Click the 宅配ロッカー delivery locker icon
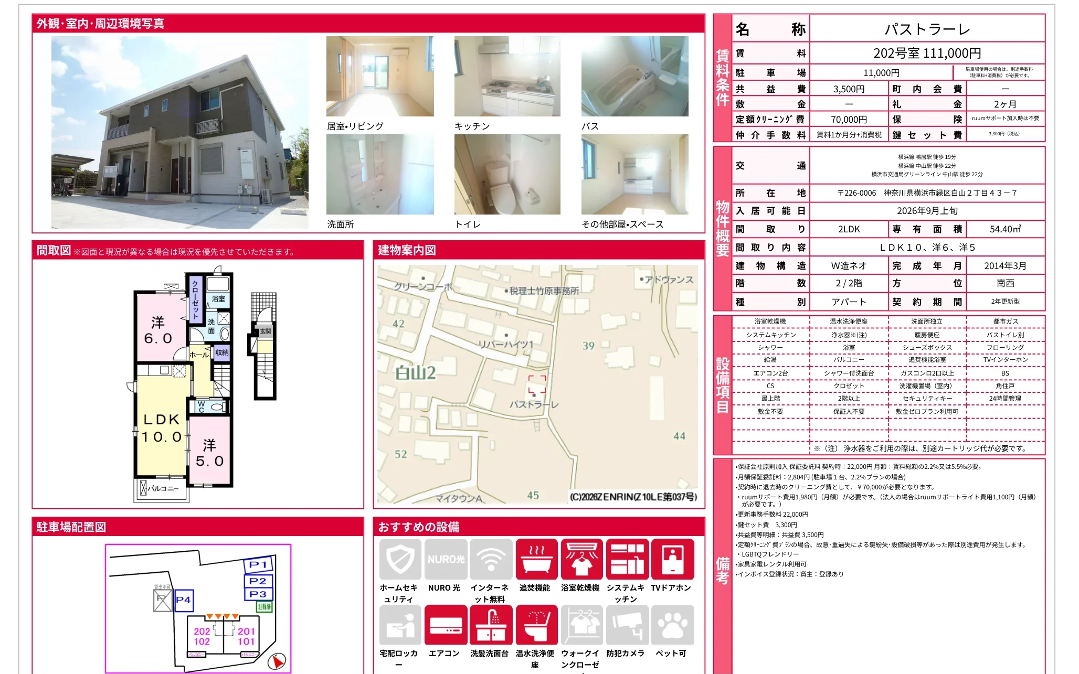Screen dimensions: 1079x674 click(x=400, y=625)
